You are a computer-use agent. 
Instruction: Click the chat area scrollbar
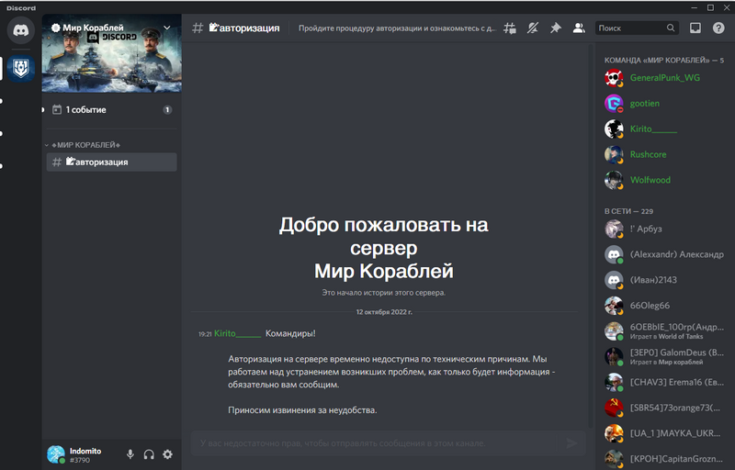click(591, 234)
